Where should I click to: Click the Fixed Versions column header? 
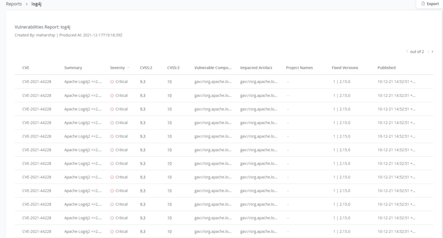345,68
